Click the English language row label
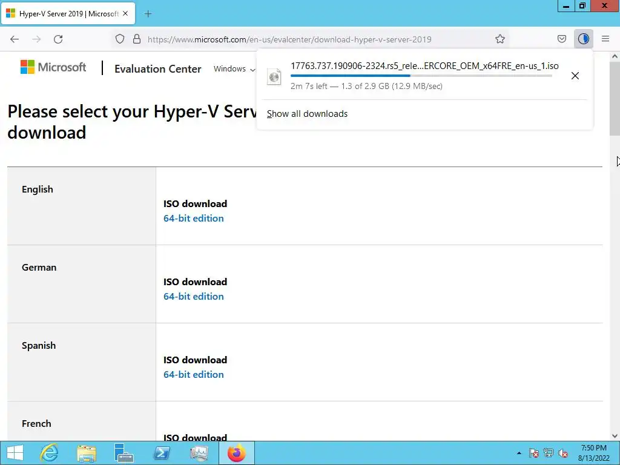The width and height of the screenshot is (620, 465). click(x=37, y=190)
